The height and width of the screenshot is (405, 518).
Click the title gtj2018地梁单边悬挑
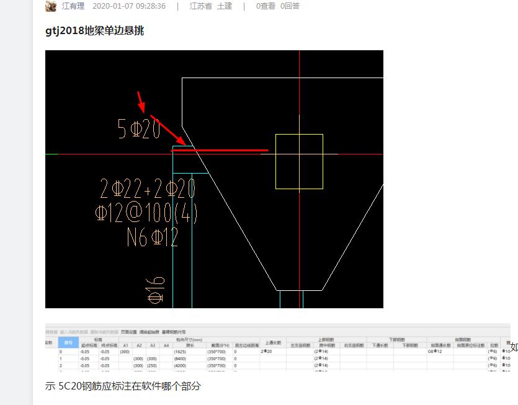94,31
